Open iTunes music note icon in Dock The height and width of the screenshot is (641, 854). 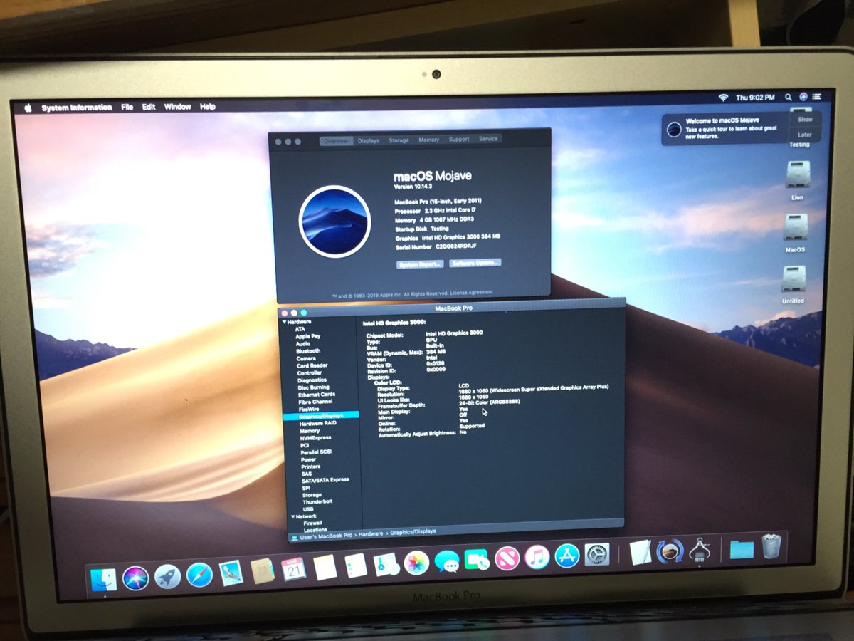point(537,556)
